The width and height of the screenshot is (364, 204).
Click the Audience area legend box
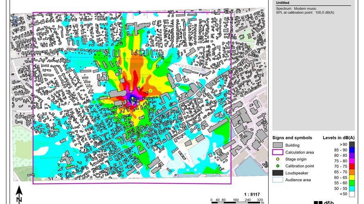pyautogui.click(x=278, y=180)
